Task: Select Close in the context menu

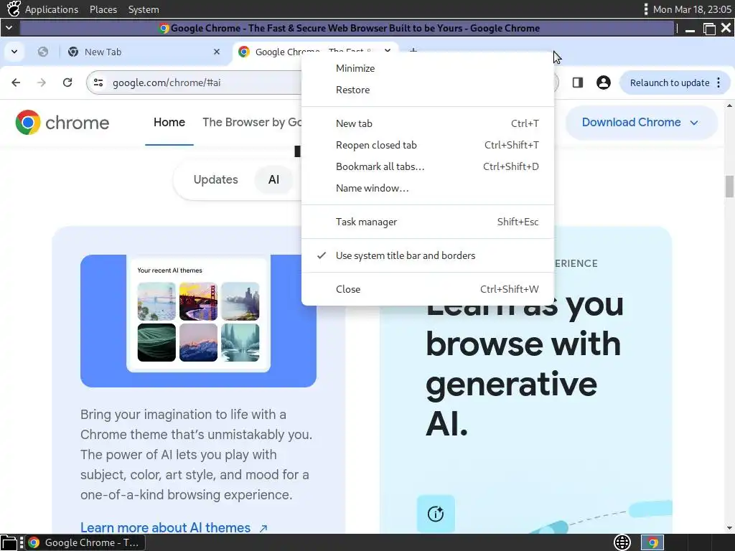Action: [x=428, y=289]
